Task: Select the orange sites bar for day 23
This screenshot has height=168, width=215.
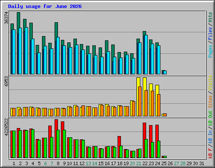Action: point(152,103)
